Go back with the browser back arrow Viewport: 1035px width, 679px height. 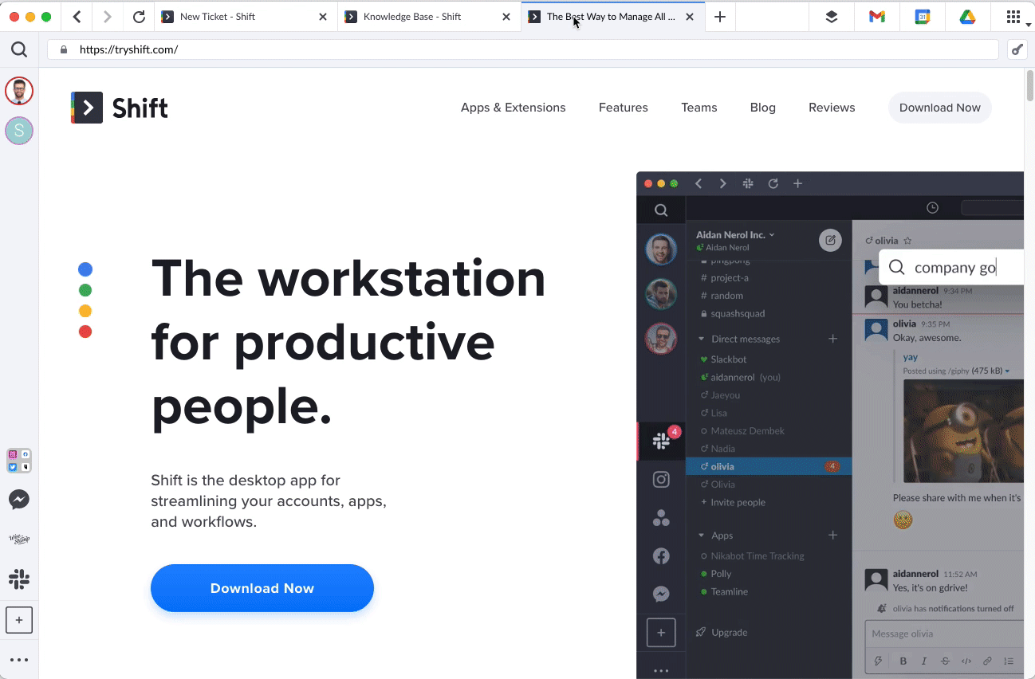(77, 17)
